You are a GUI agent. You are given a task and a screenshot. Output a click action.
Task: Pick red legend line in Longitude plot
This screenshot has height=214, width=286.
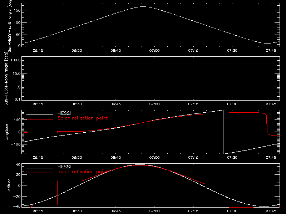(40, 119)
